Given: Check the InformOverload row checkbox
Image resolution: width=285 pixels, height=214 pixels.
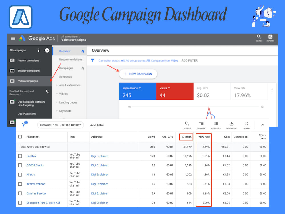Looking at the screenshot, I should point(20,184).
